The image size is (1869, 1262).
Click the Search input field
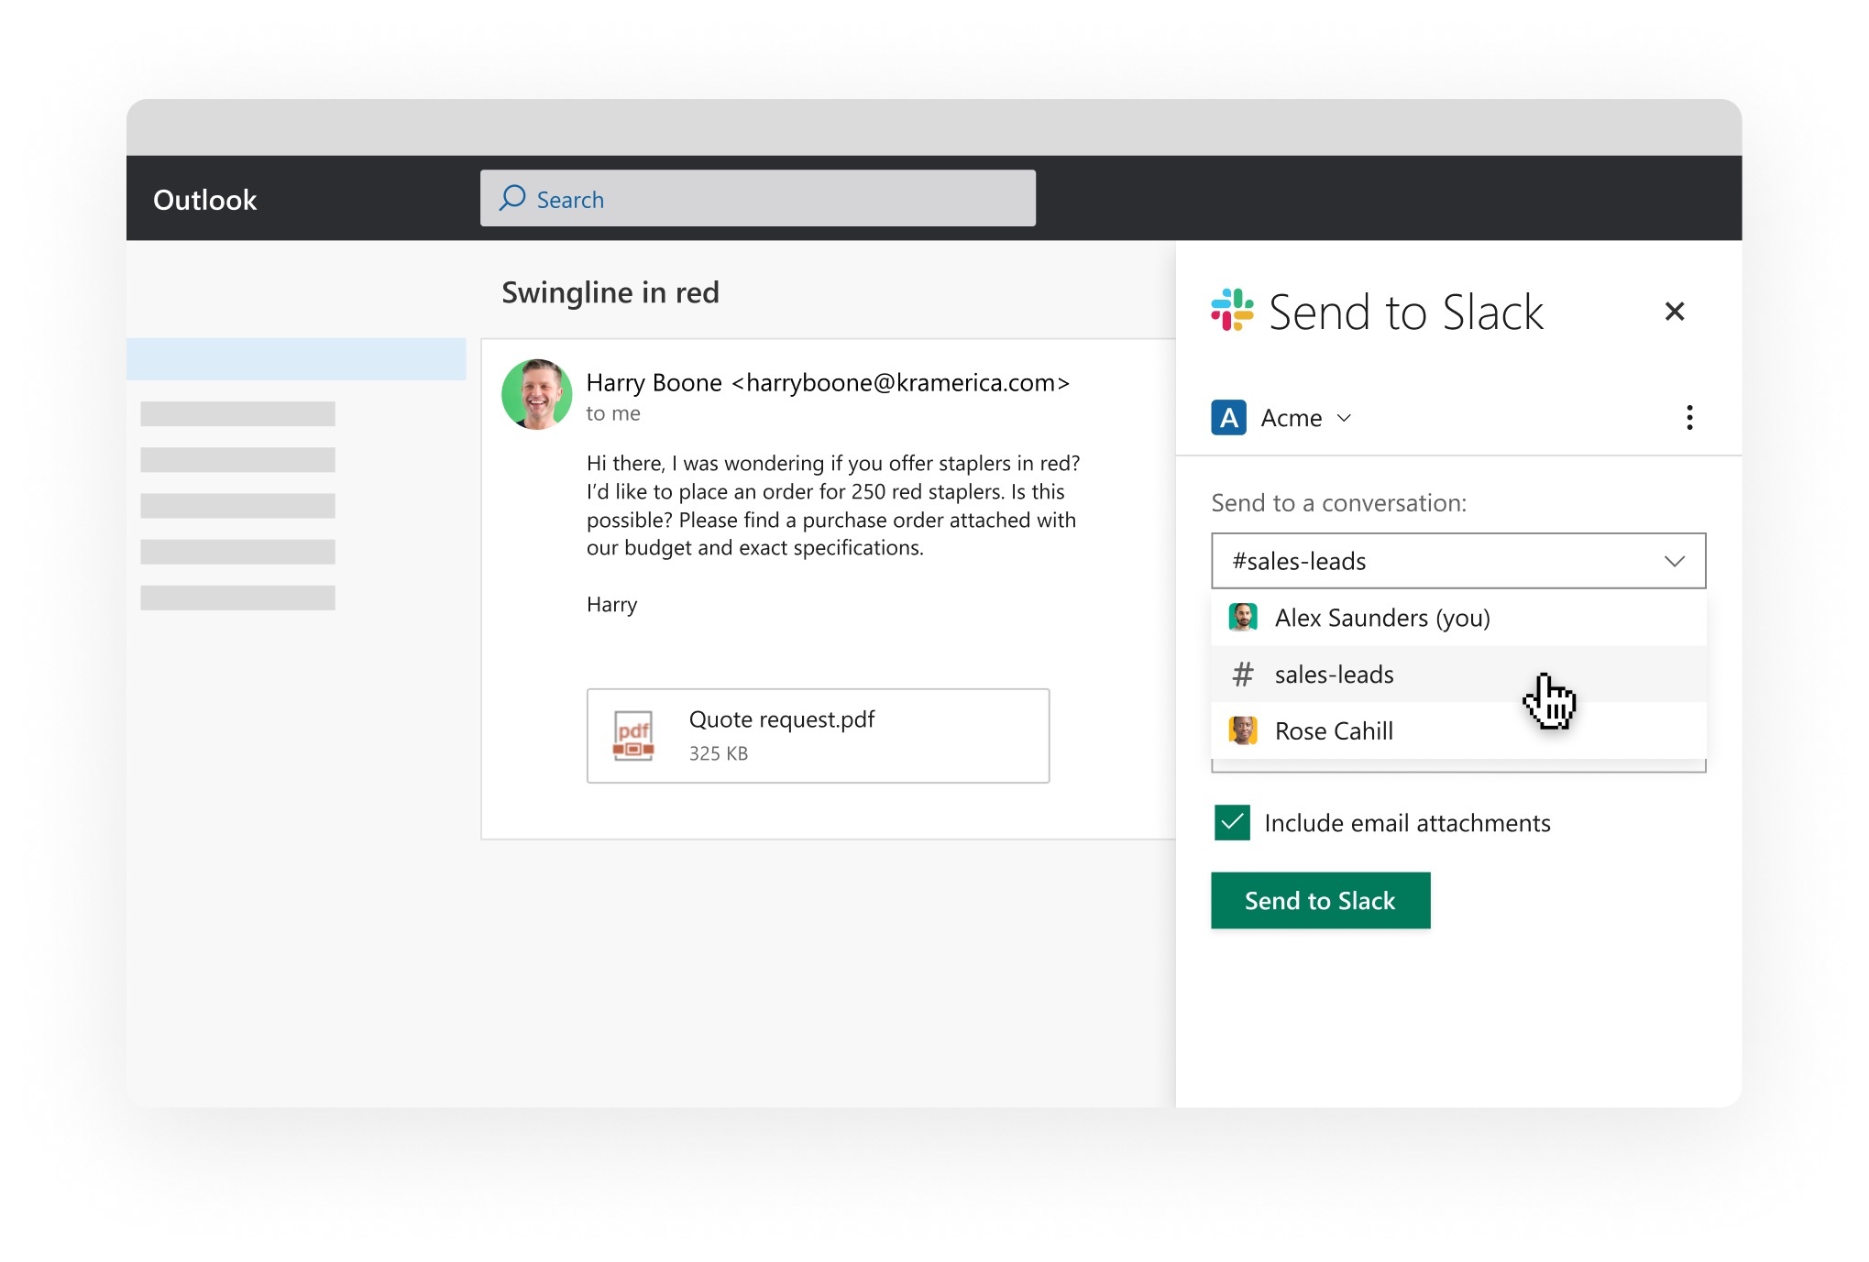tap(757, 198)
